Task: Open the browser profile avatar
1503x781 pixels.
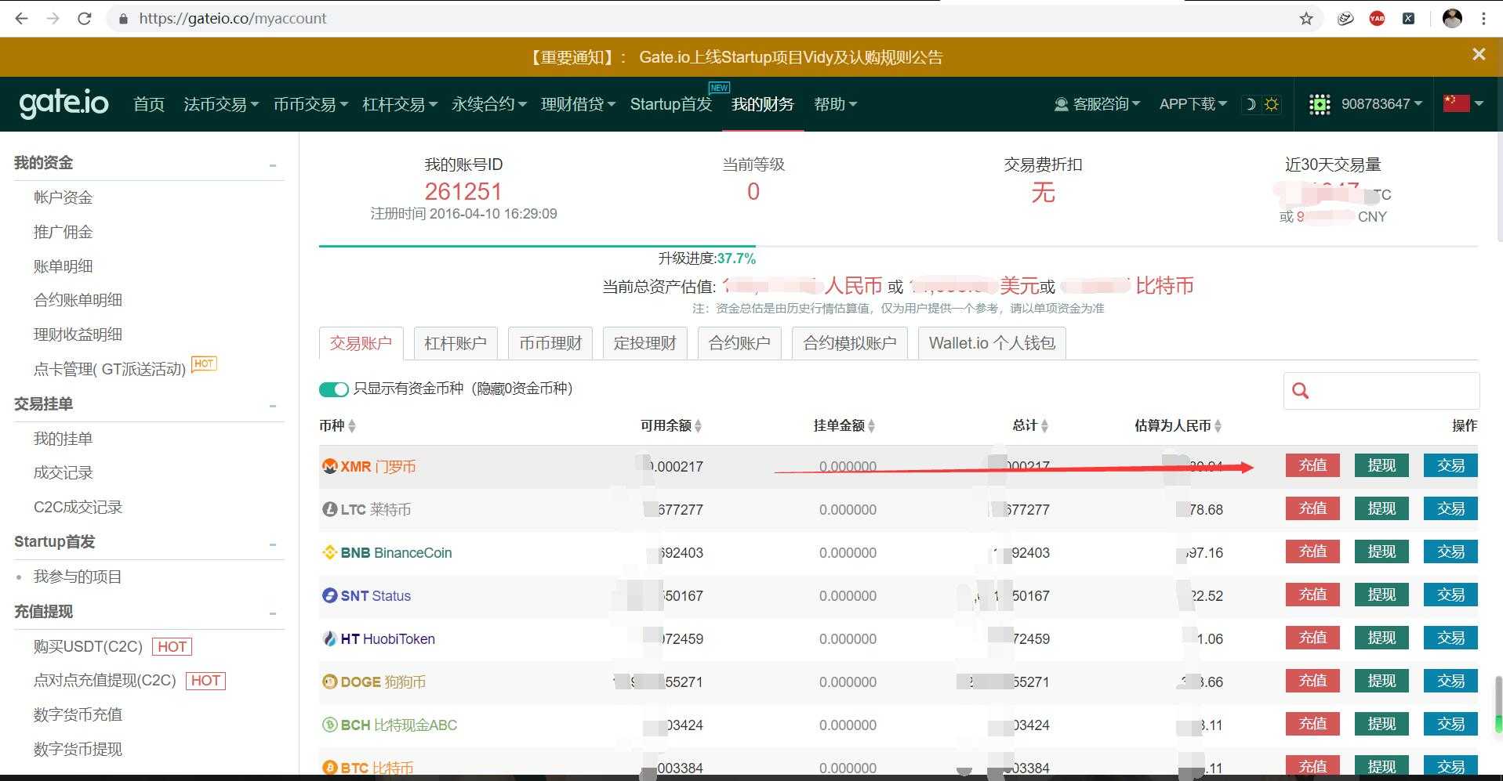Action: 1452,19
